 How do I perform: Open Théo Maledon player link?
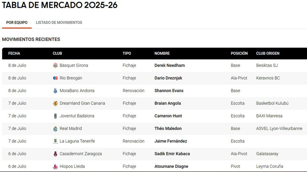pos(168,128)
